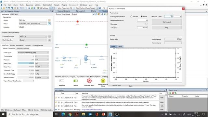
Task: Click the compressor object on the flowsheet
Action: click(64, 58)
